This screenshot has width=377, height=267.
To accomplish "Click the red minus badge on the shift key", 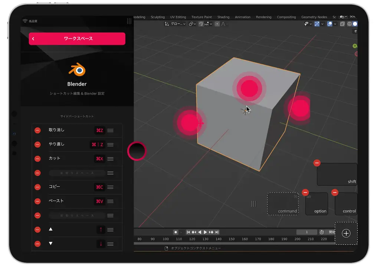I will click(317, 163).
